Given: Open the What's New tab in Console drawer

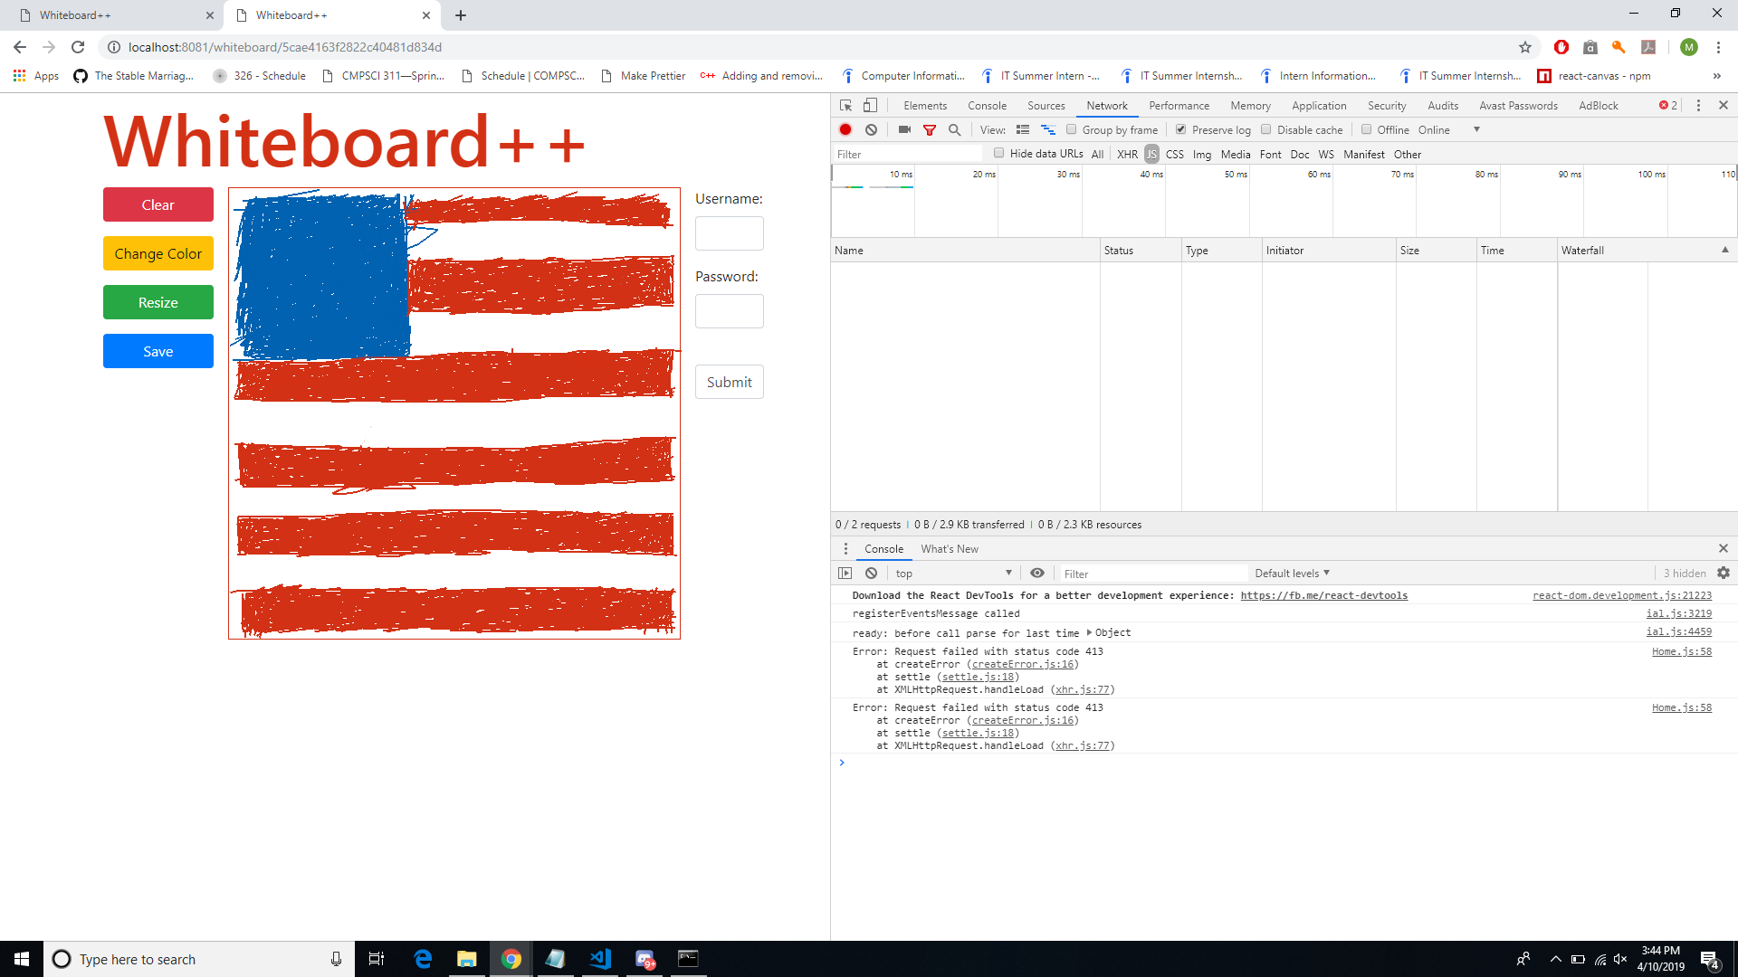Looking at the screenshot, I should 949,548.
